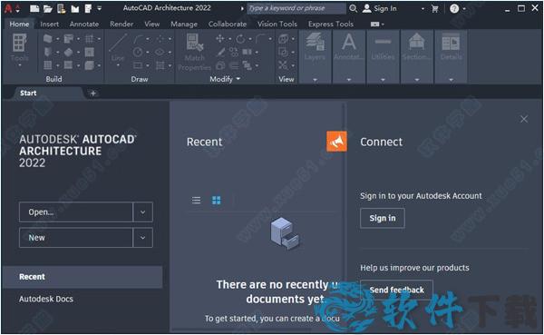Open the AutoCAD application menu logo
Screen dimensions: 544x335
coord(8,8)
